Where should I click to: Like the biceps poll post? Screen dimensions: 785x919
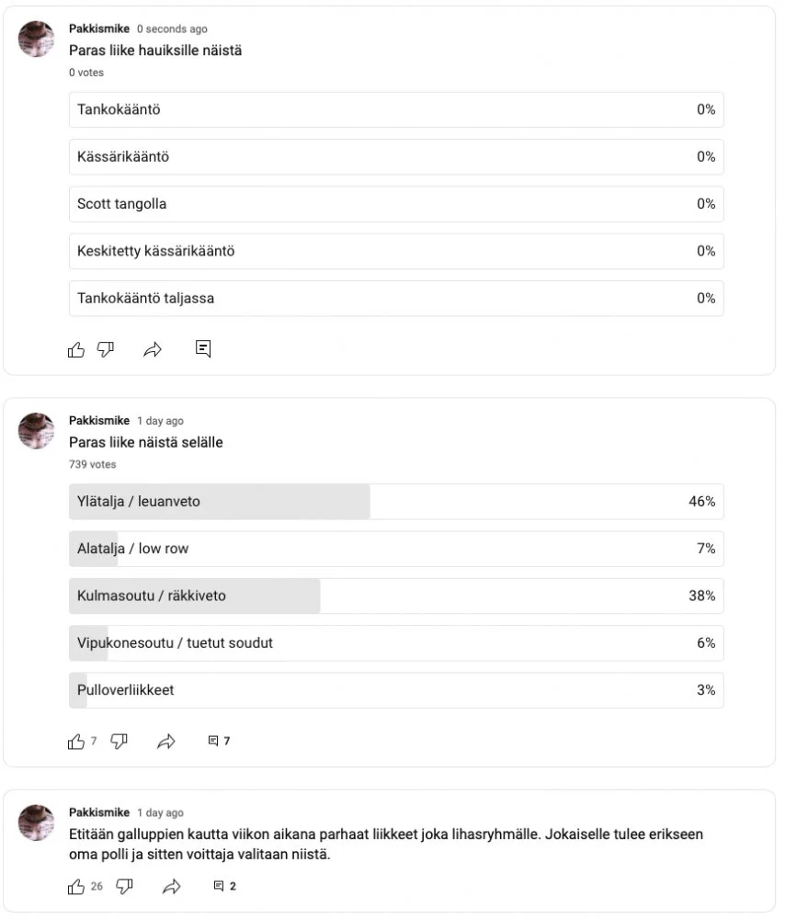coord(76,349)
